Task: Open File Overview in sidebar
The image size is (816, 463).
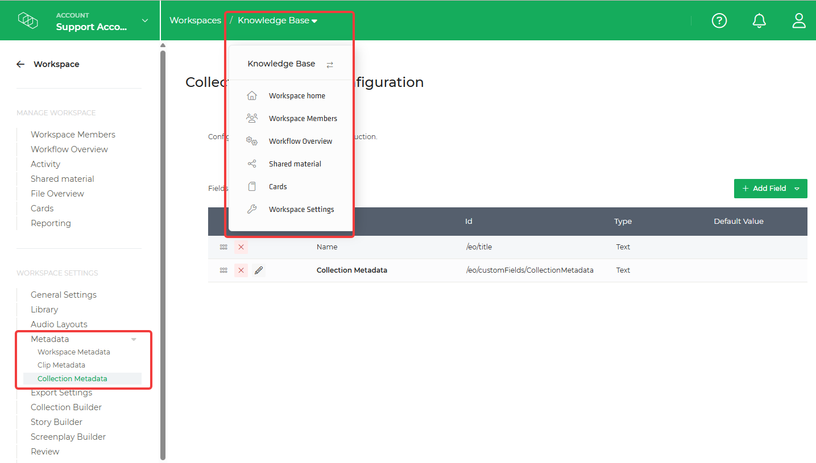Action: (57, 194)
